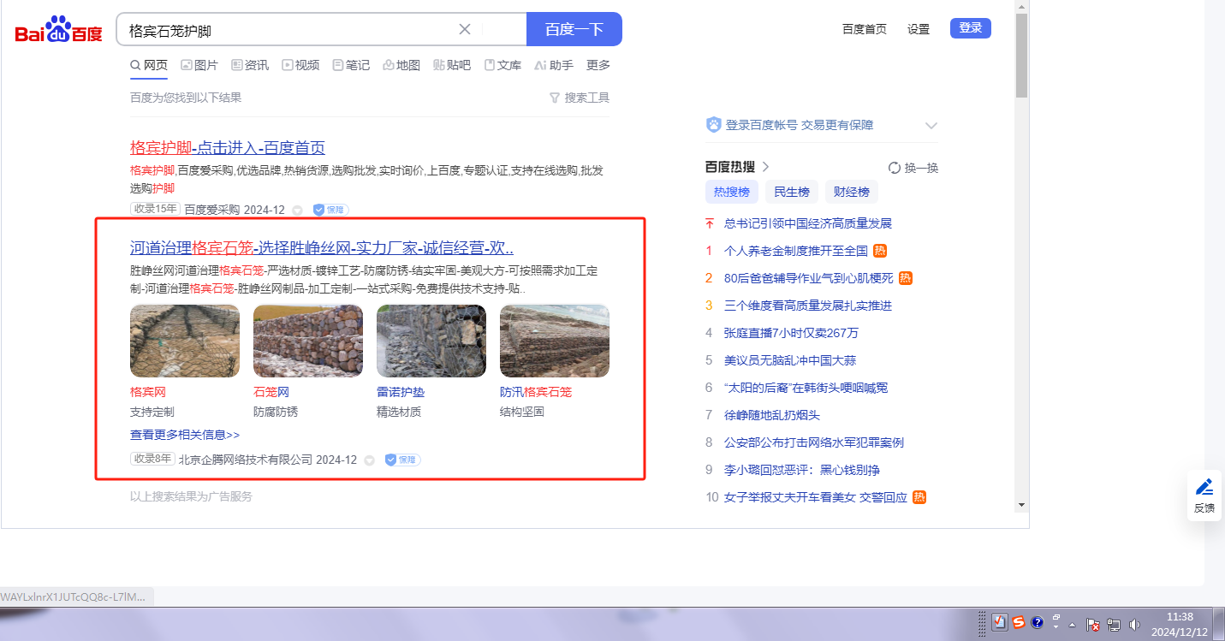Open the Sogou input method tray icon
Viewport: 1225px width, 641px height.
(1019, 623)
